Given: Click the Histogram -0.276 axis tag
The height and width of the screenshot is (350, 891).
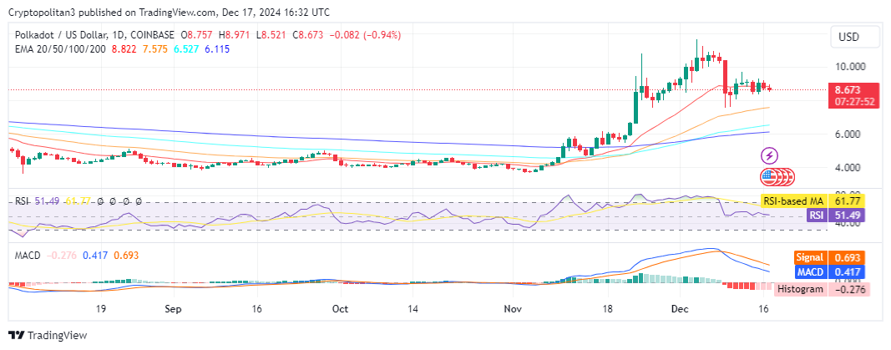Looking at the screenshot, I should pos(823,289).
